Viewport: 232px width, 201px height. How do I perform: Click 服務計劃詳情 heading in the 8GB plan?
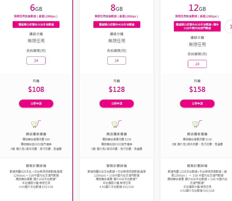[x=117, y=166]
